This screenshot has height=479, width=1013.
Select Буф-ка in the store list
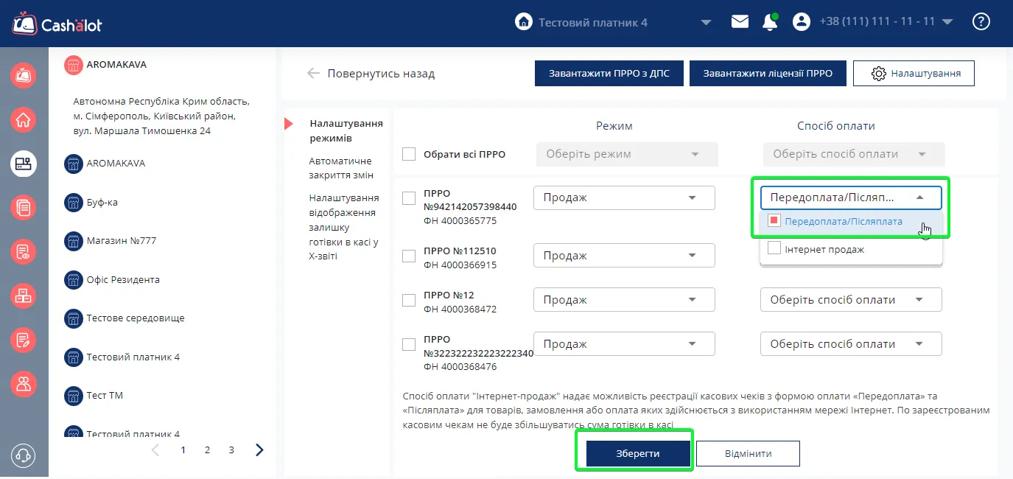(102, 202)
